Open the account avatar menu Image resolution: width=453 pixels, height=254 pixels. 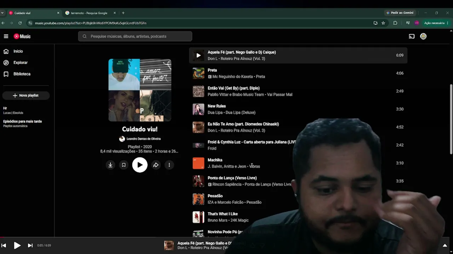(x=423, y=36)
